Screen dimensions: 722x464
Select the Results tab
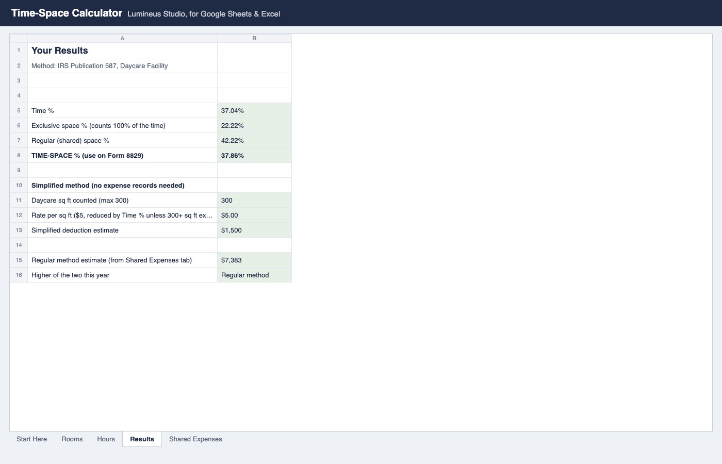tap(142, 439)
